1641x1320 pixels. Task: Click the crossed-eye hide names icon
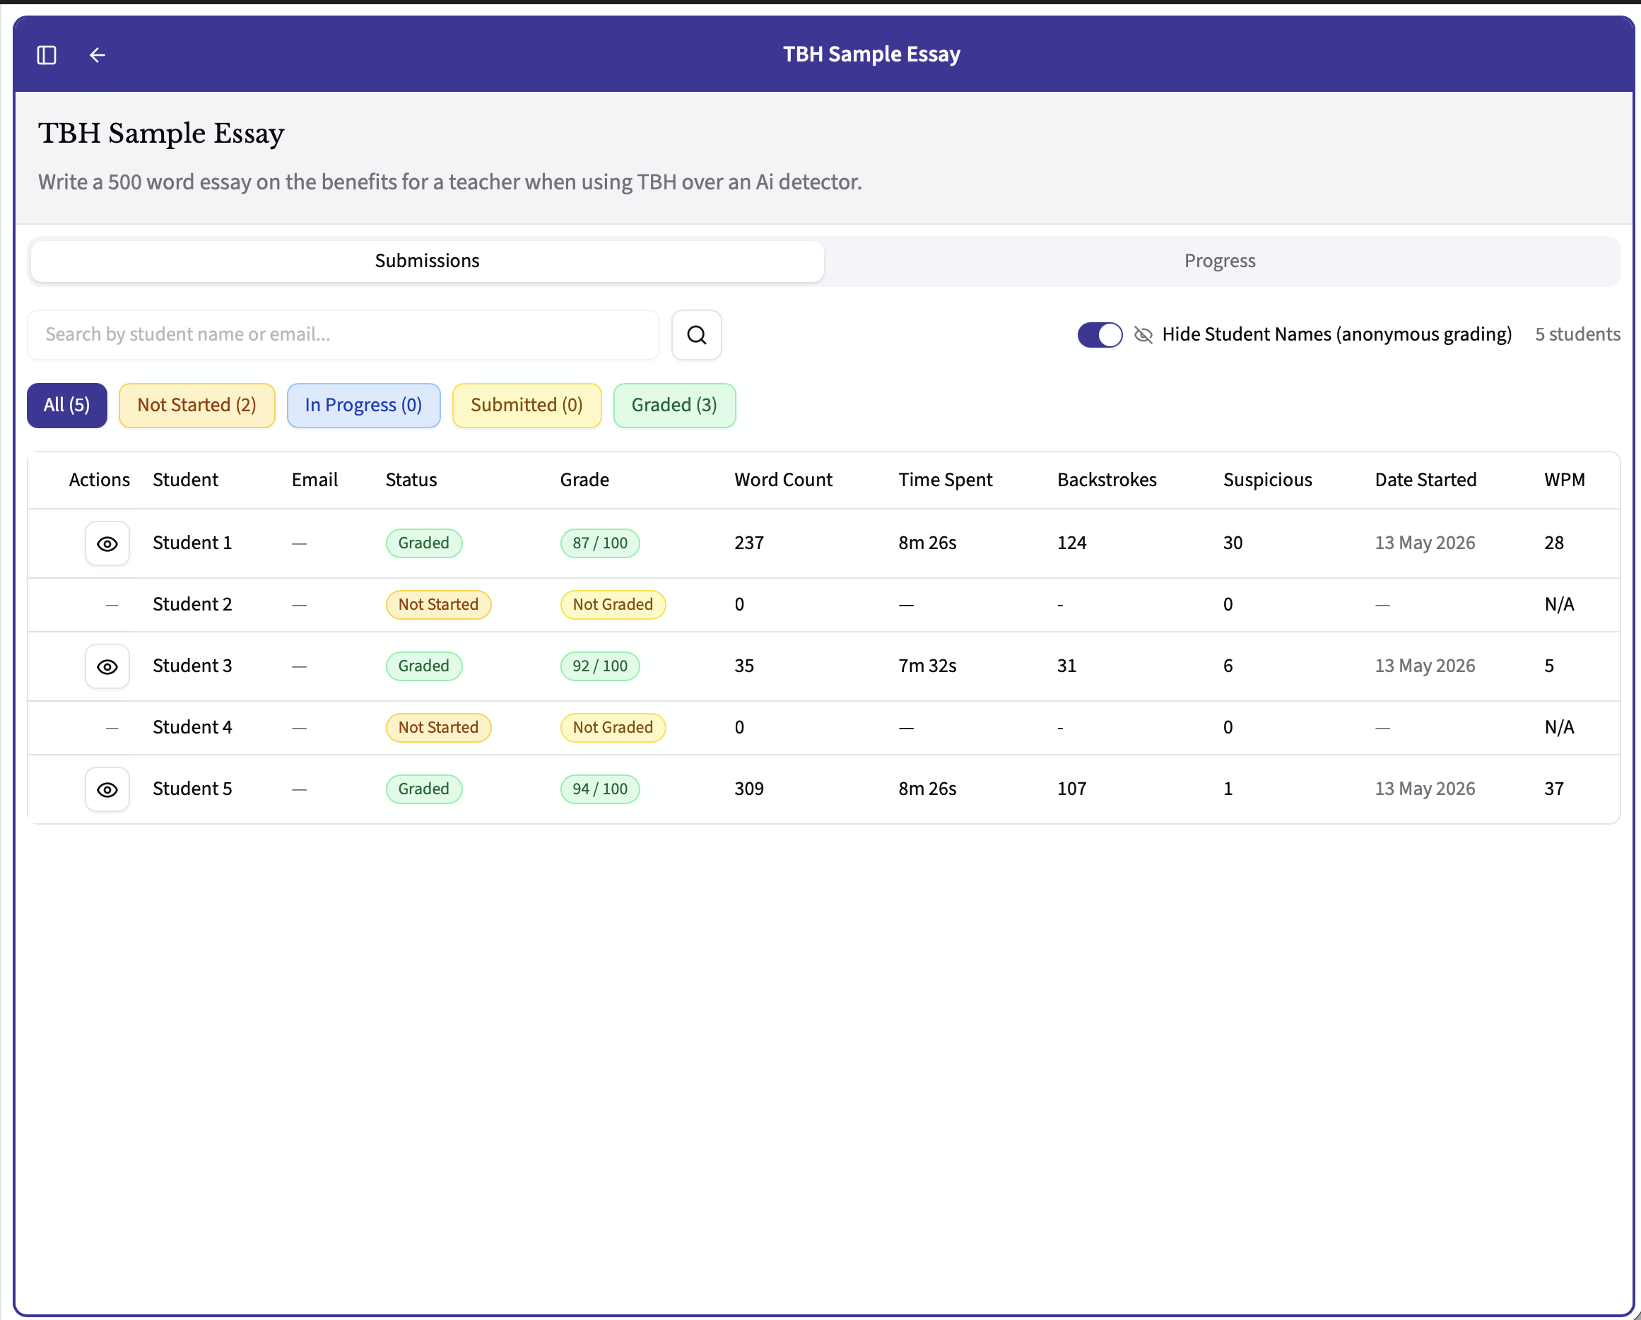1143,335
